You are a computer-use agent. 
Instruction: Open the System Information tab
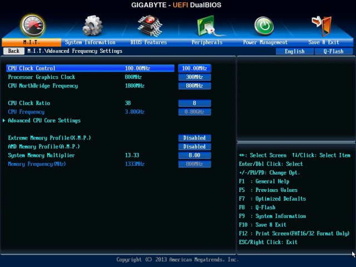point(90,42)
